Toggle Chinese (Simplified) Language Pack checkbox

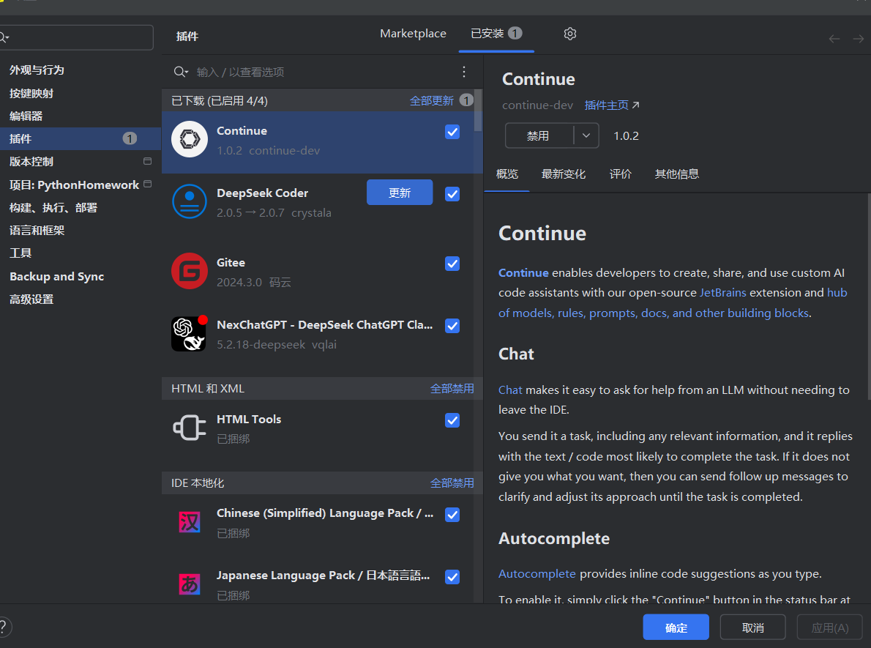tap(452, 515)
